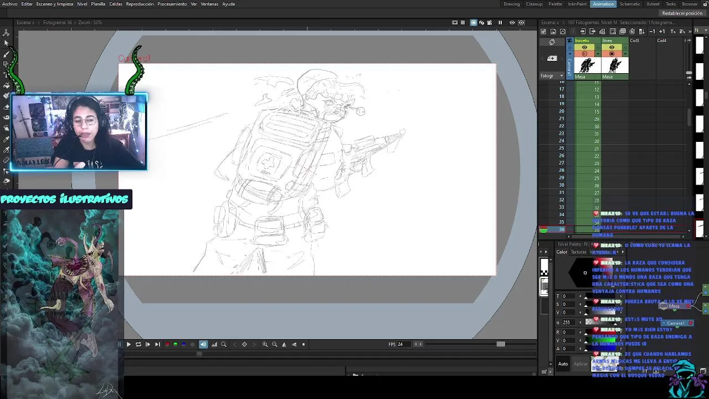Step to the next frame
This screenshot has height=399, width=709.
(148, 344)
